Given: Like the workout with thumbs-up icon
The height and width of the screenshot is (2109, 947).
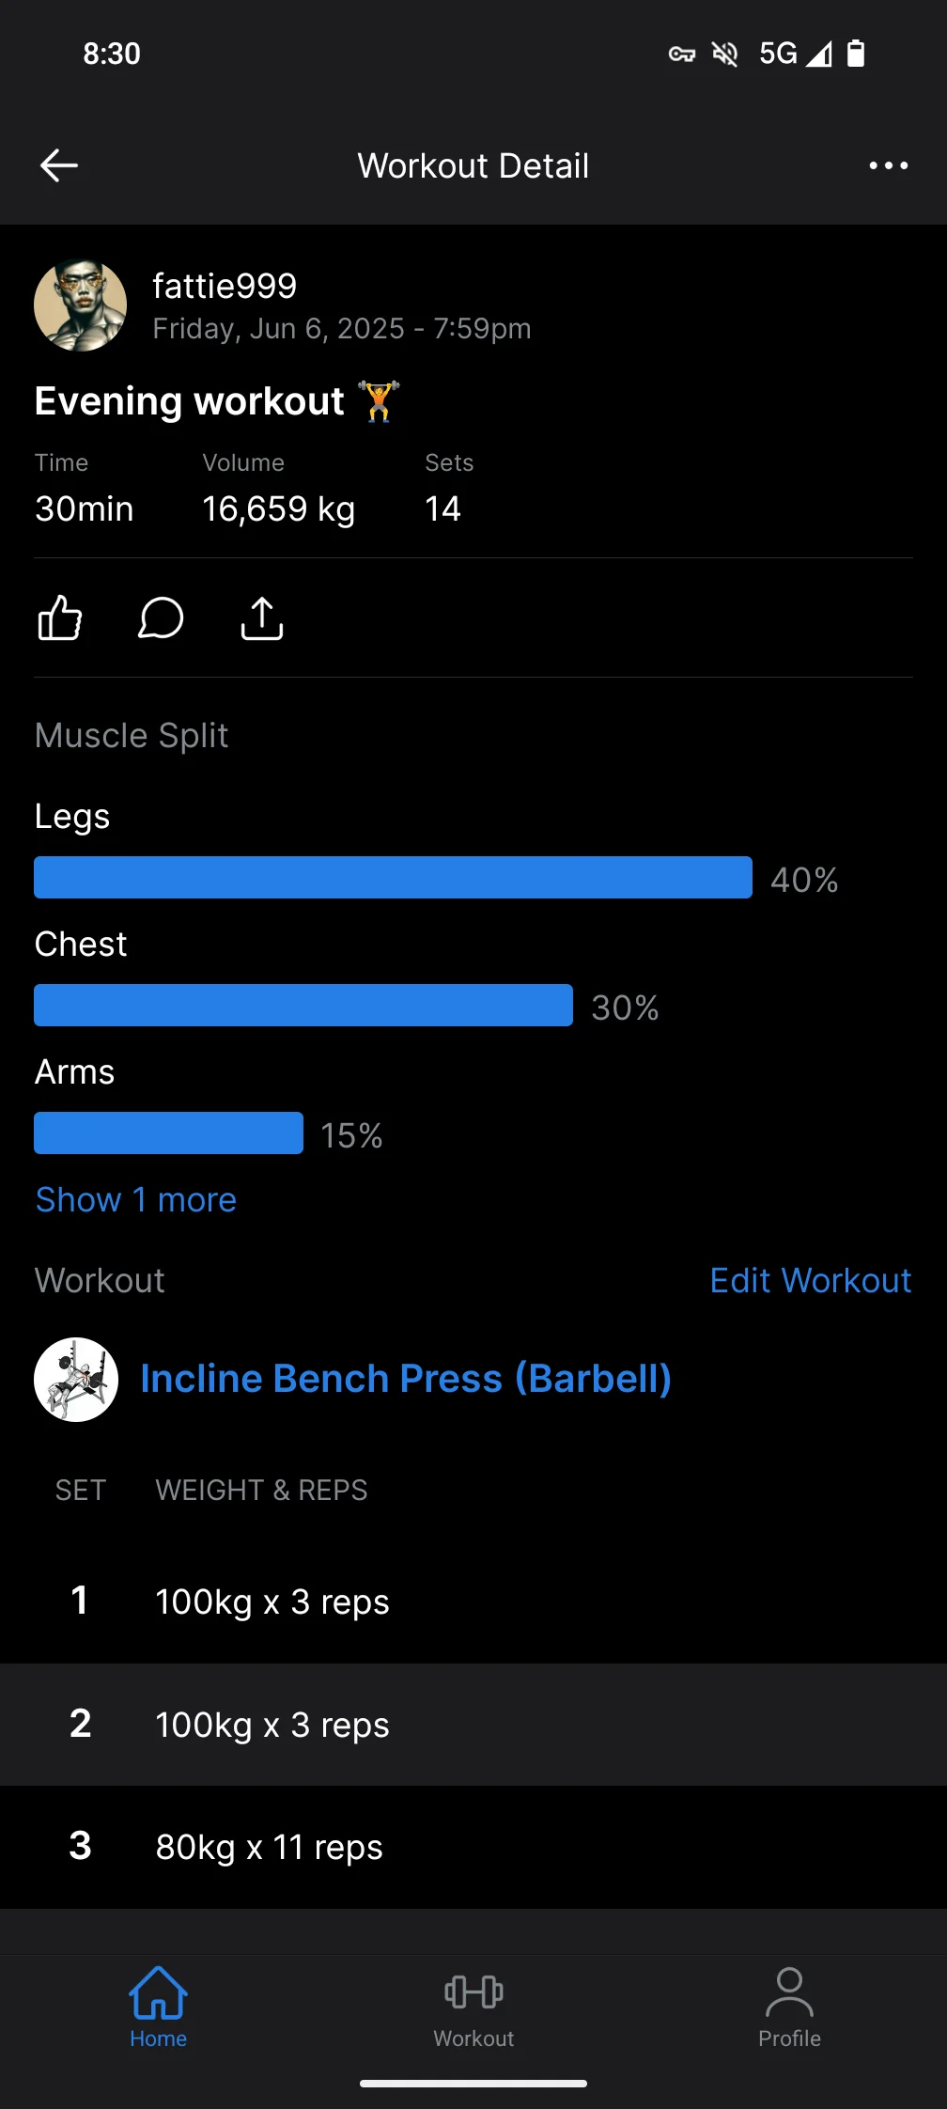Looking at the screenshot, I should click(60, 618).
